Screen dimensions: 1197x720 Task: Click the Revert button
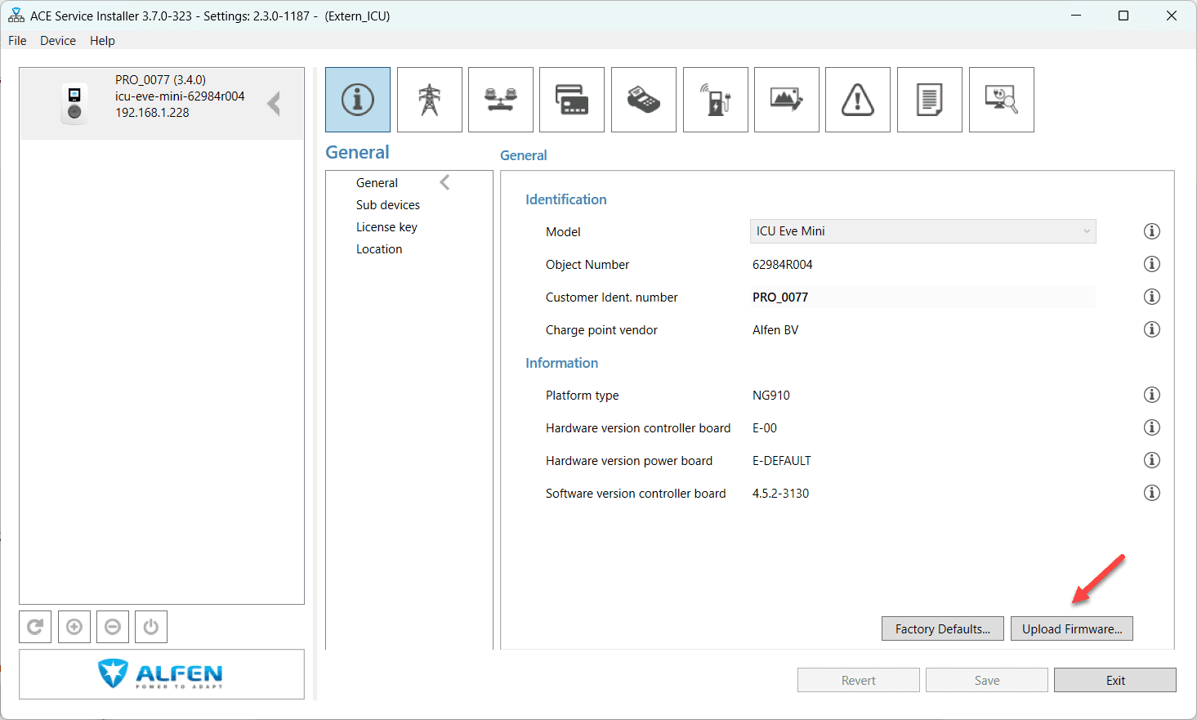pos(859,680)
